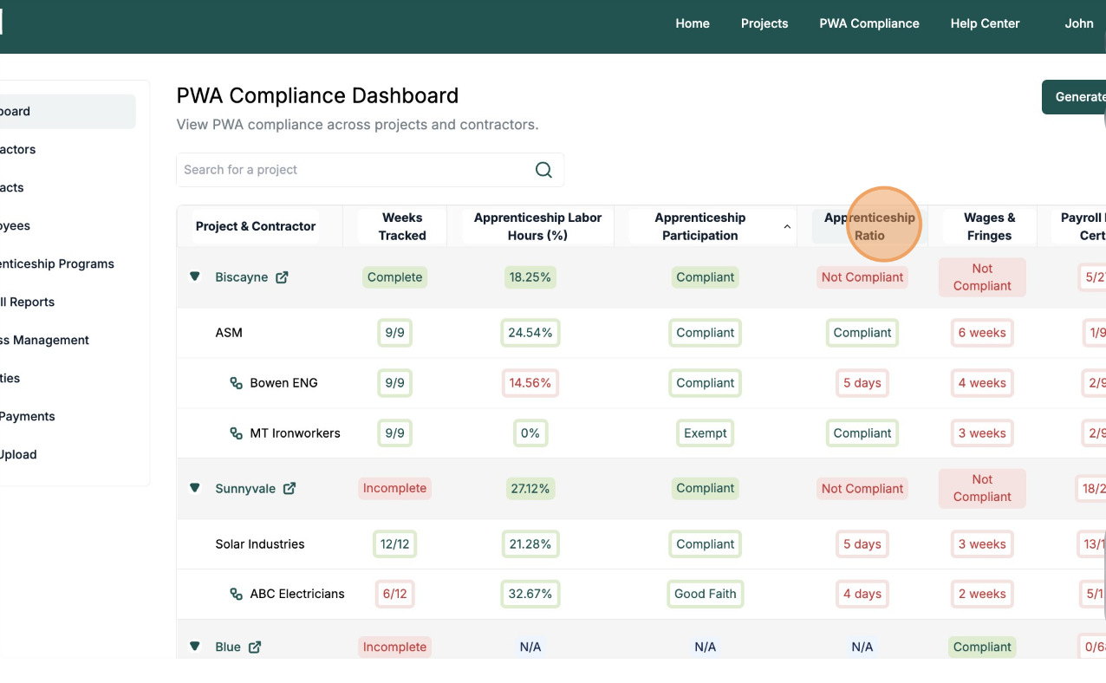1106x683 pixels.
Task: Click the Generate button
Action: [1075, 97]
